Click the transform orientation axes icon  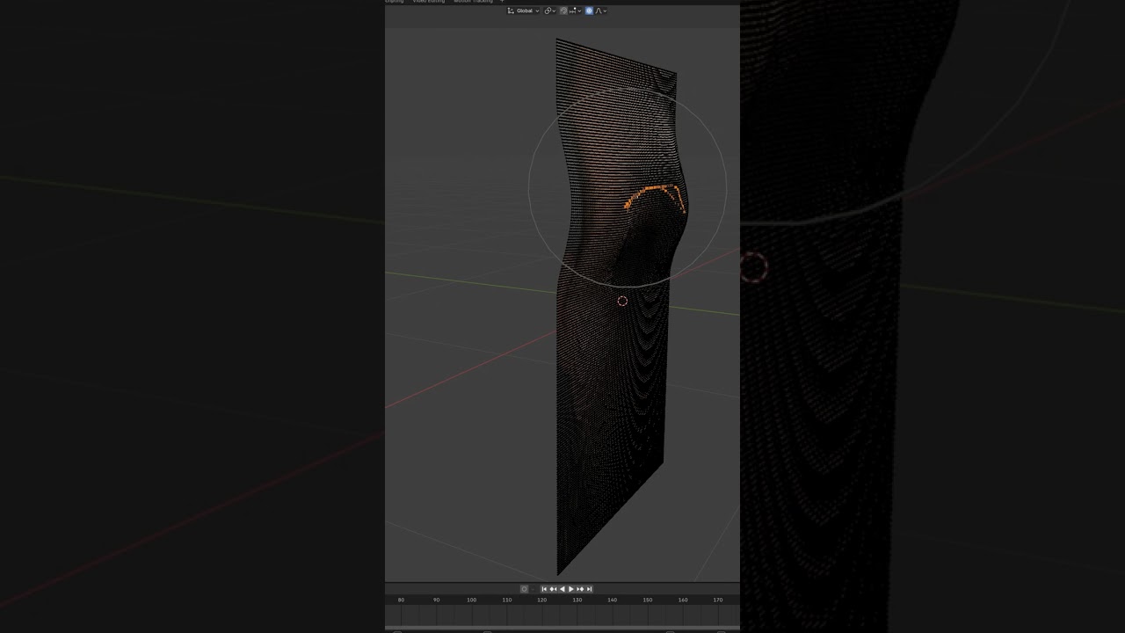point(511,11)
